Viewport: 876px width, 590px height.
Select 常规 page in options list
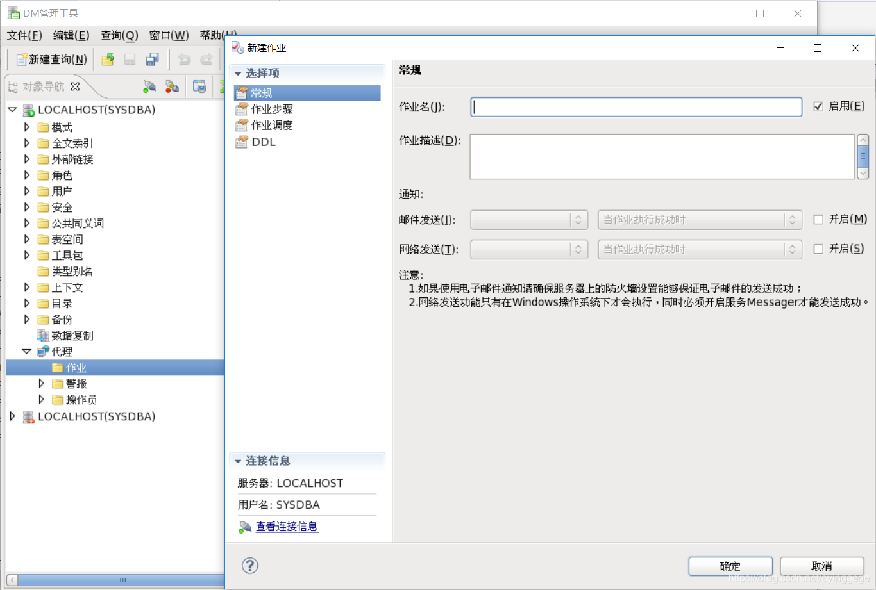tap(307, 93)
